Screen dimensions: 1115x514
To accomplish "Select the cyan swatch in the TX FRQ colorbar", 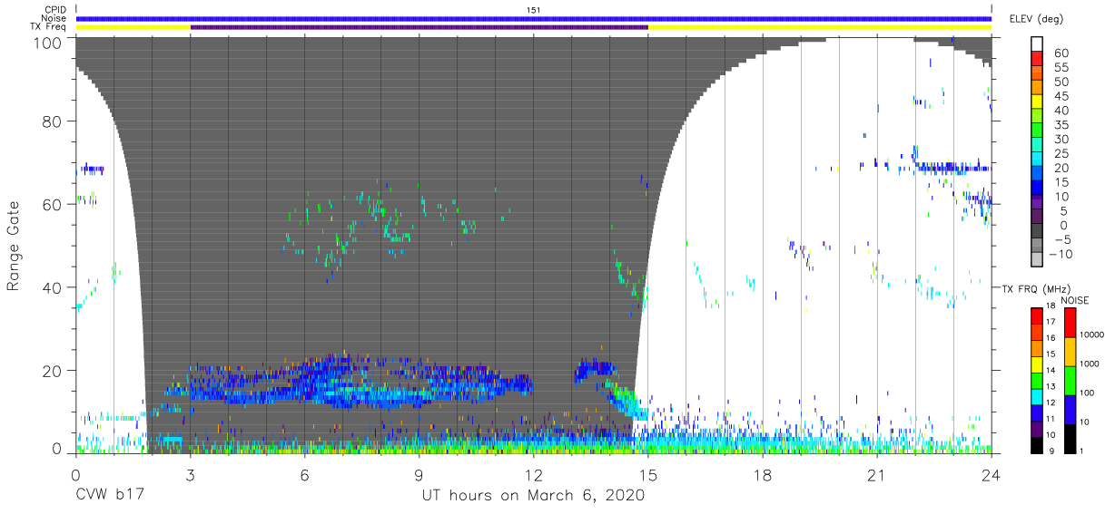I will coord(1038,396).
